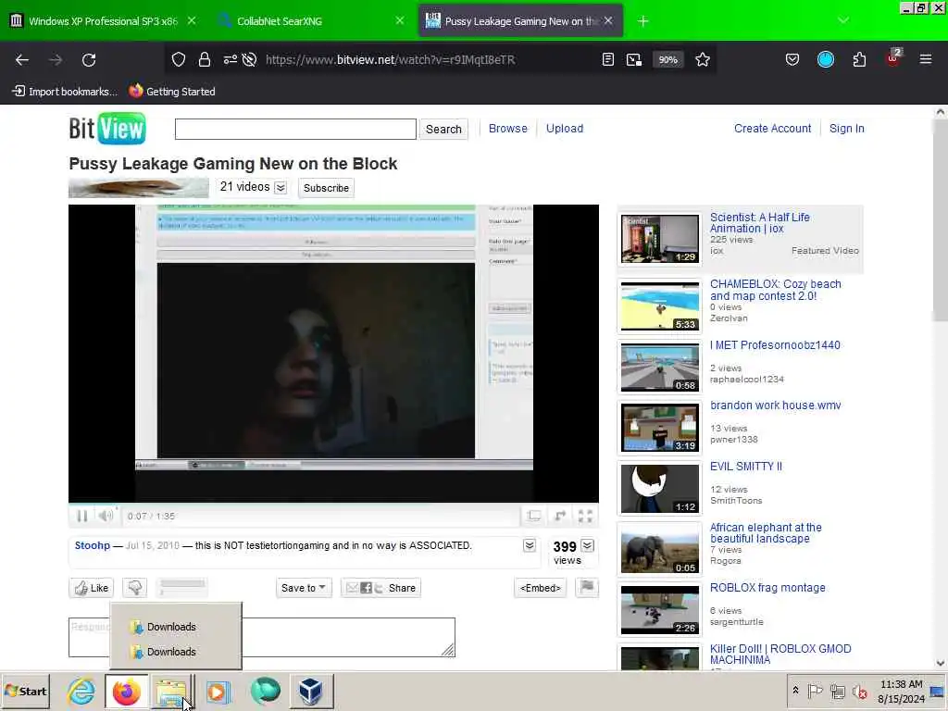This screenshot has width=948, height=711.
Task: Expand the video description arrow
Action: pyautogui.click(x=530, y=545)
